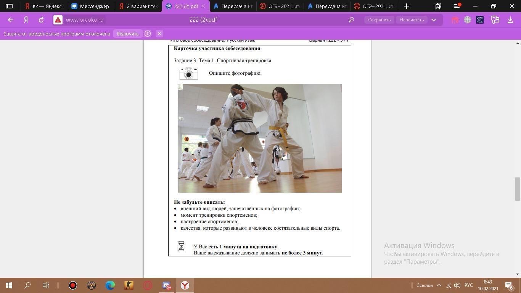Open the second 'ОГЭ−2021, ит' tab
Screen dimensions: 521x293
tap(374, 6)
